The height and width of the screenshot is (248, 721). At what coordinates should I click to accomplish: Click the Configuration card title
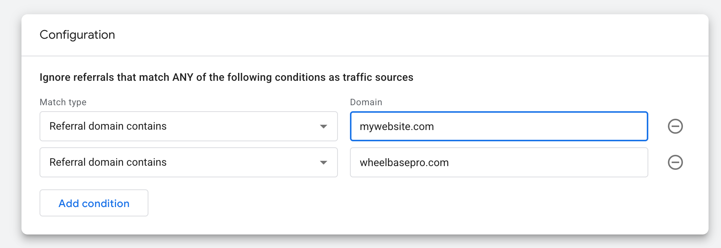click(x=77, y=35)
